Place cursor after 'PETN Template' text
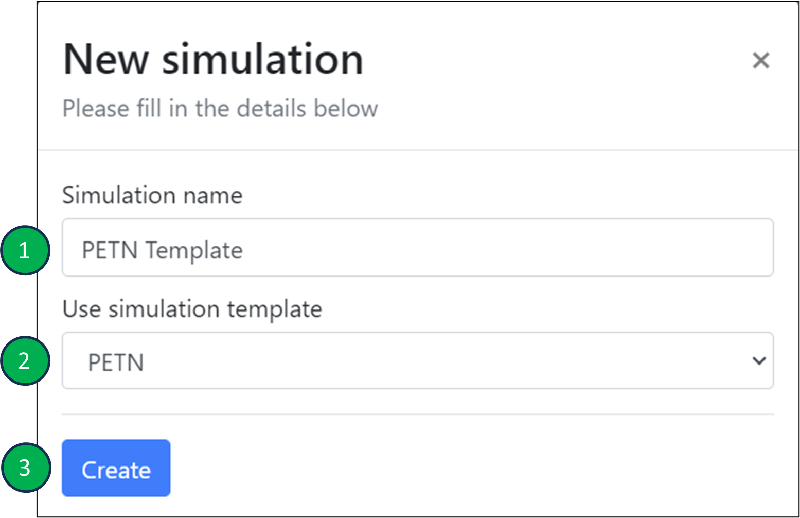Image resolution: width=800 pixels, height=518 pixels. [244, 251]
